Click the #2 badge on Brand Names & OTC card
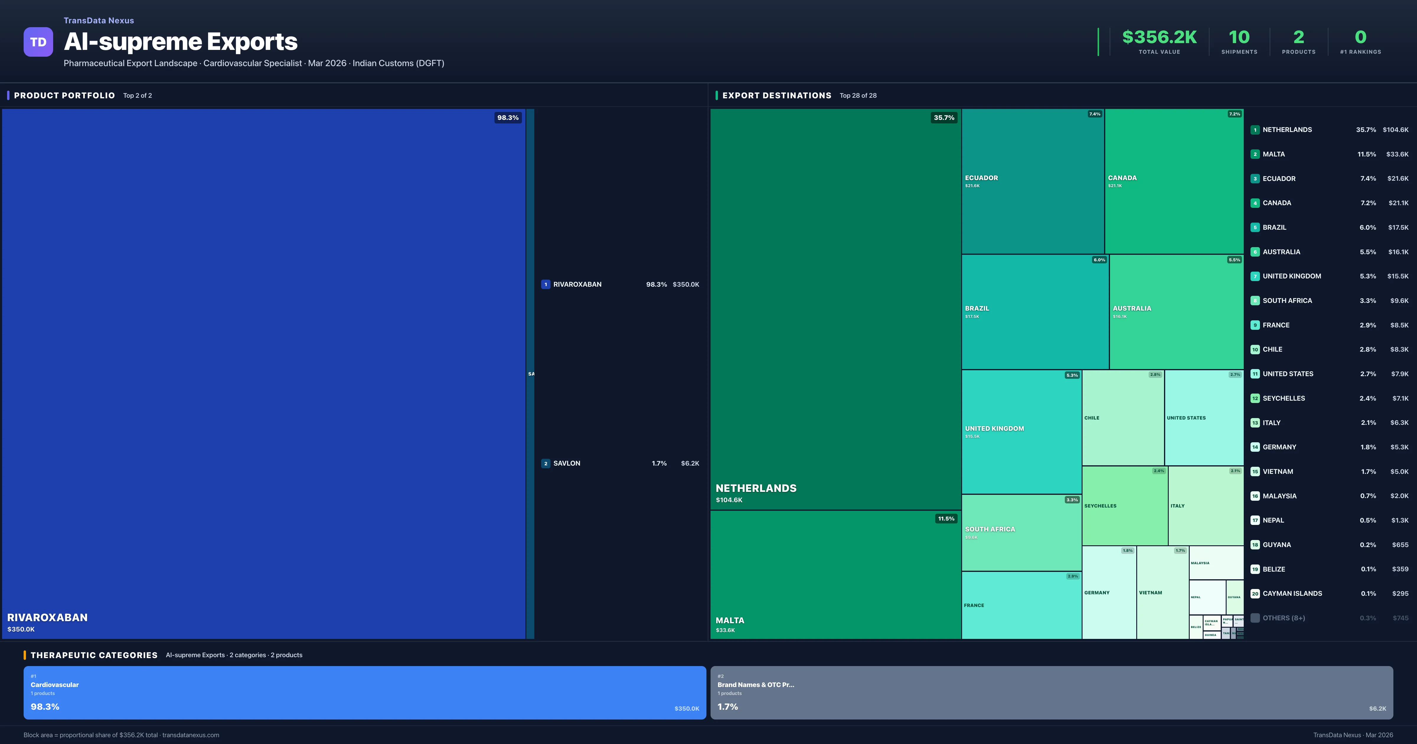Image resolution: width=1417 pixels, height=744 pixels. click(x=721, y=676)
